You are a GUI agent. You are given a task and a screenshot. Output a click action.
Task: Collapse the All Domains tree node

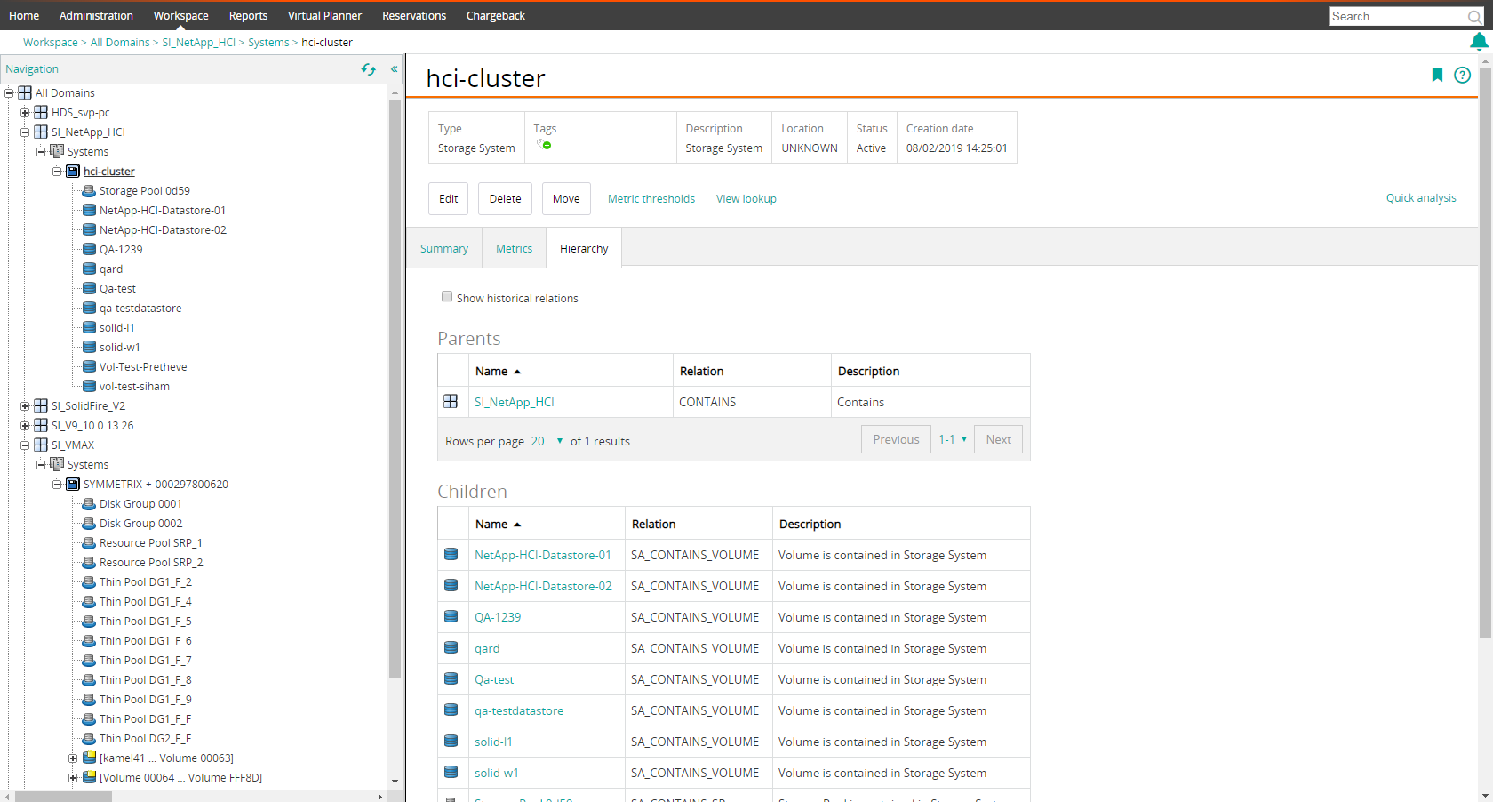point(9,92)
